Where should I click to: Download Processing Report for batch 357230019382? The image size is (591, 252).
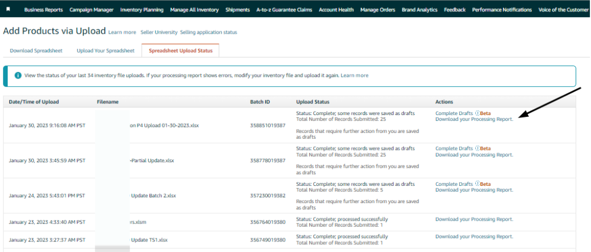pos(474,190)
